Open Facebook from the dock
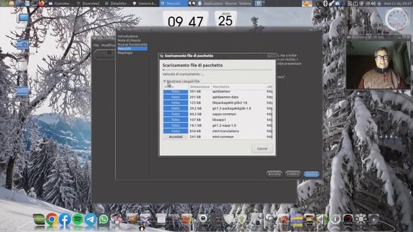This screenshot has width=413, height=232. coord(65,219)
